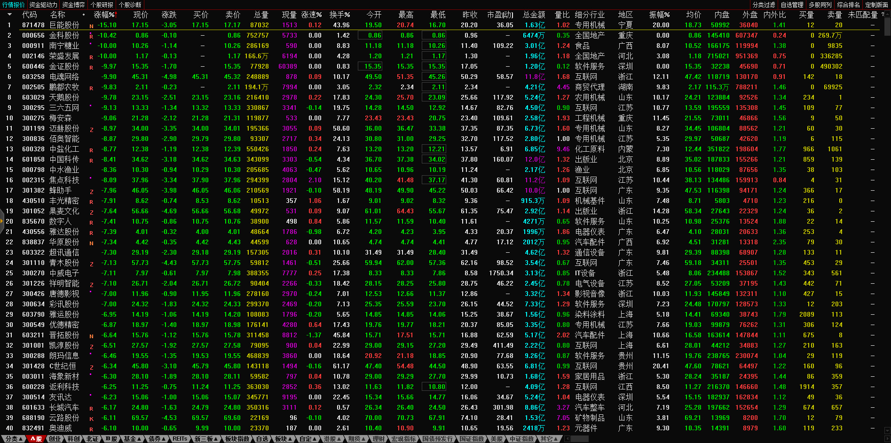The width and height of the screenshot is (891, 443).
Task: Expand the 新三板 bottom menu
Action: pos(206,439)
